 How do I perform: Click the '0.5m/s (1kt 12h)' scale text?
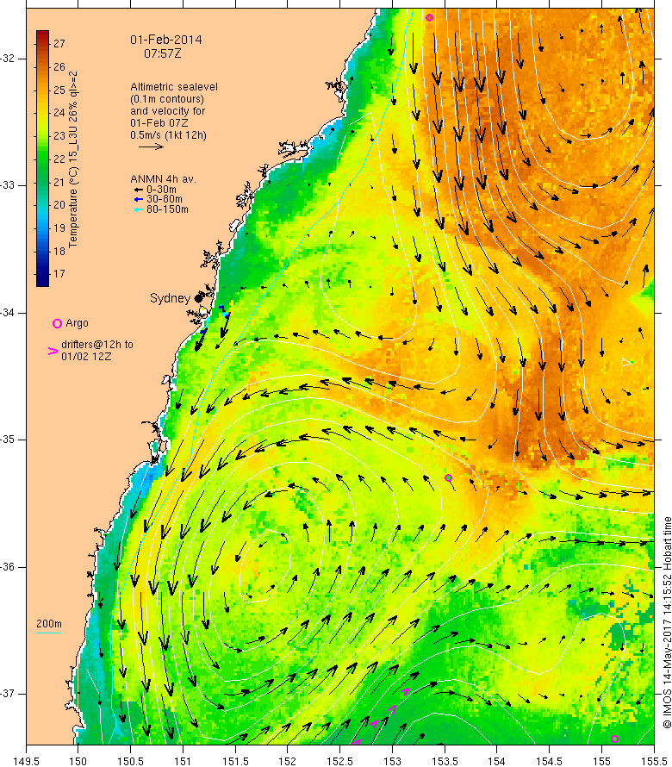pos(168,135)
